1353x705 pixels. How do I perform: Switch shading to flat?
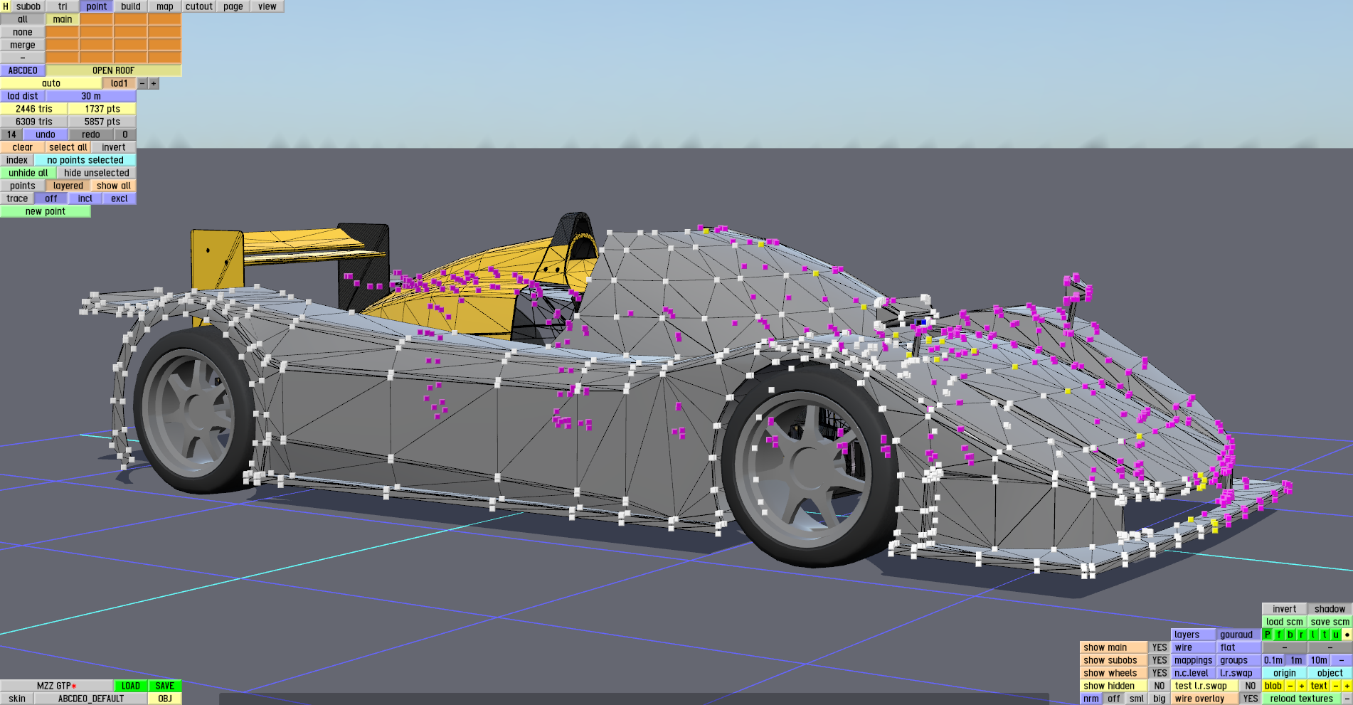coord(1239,647)
